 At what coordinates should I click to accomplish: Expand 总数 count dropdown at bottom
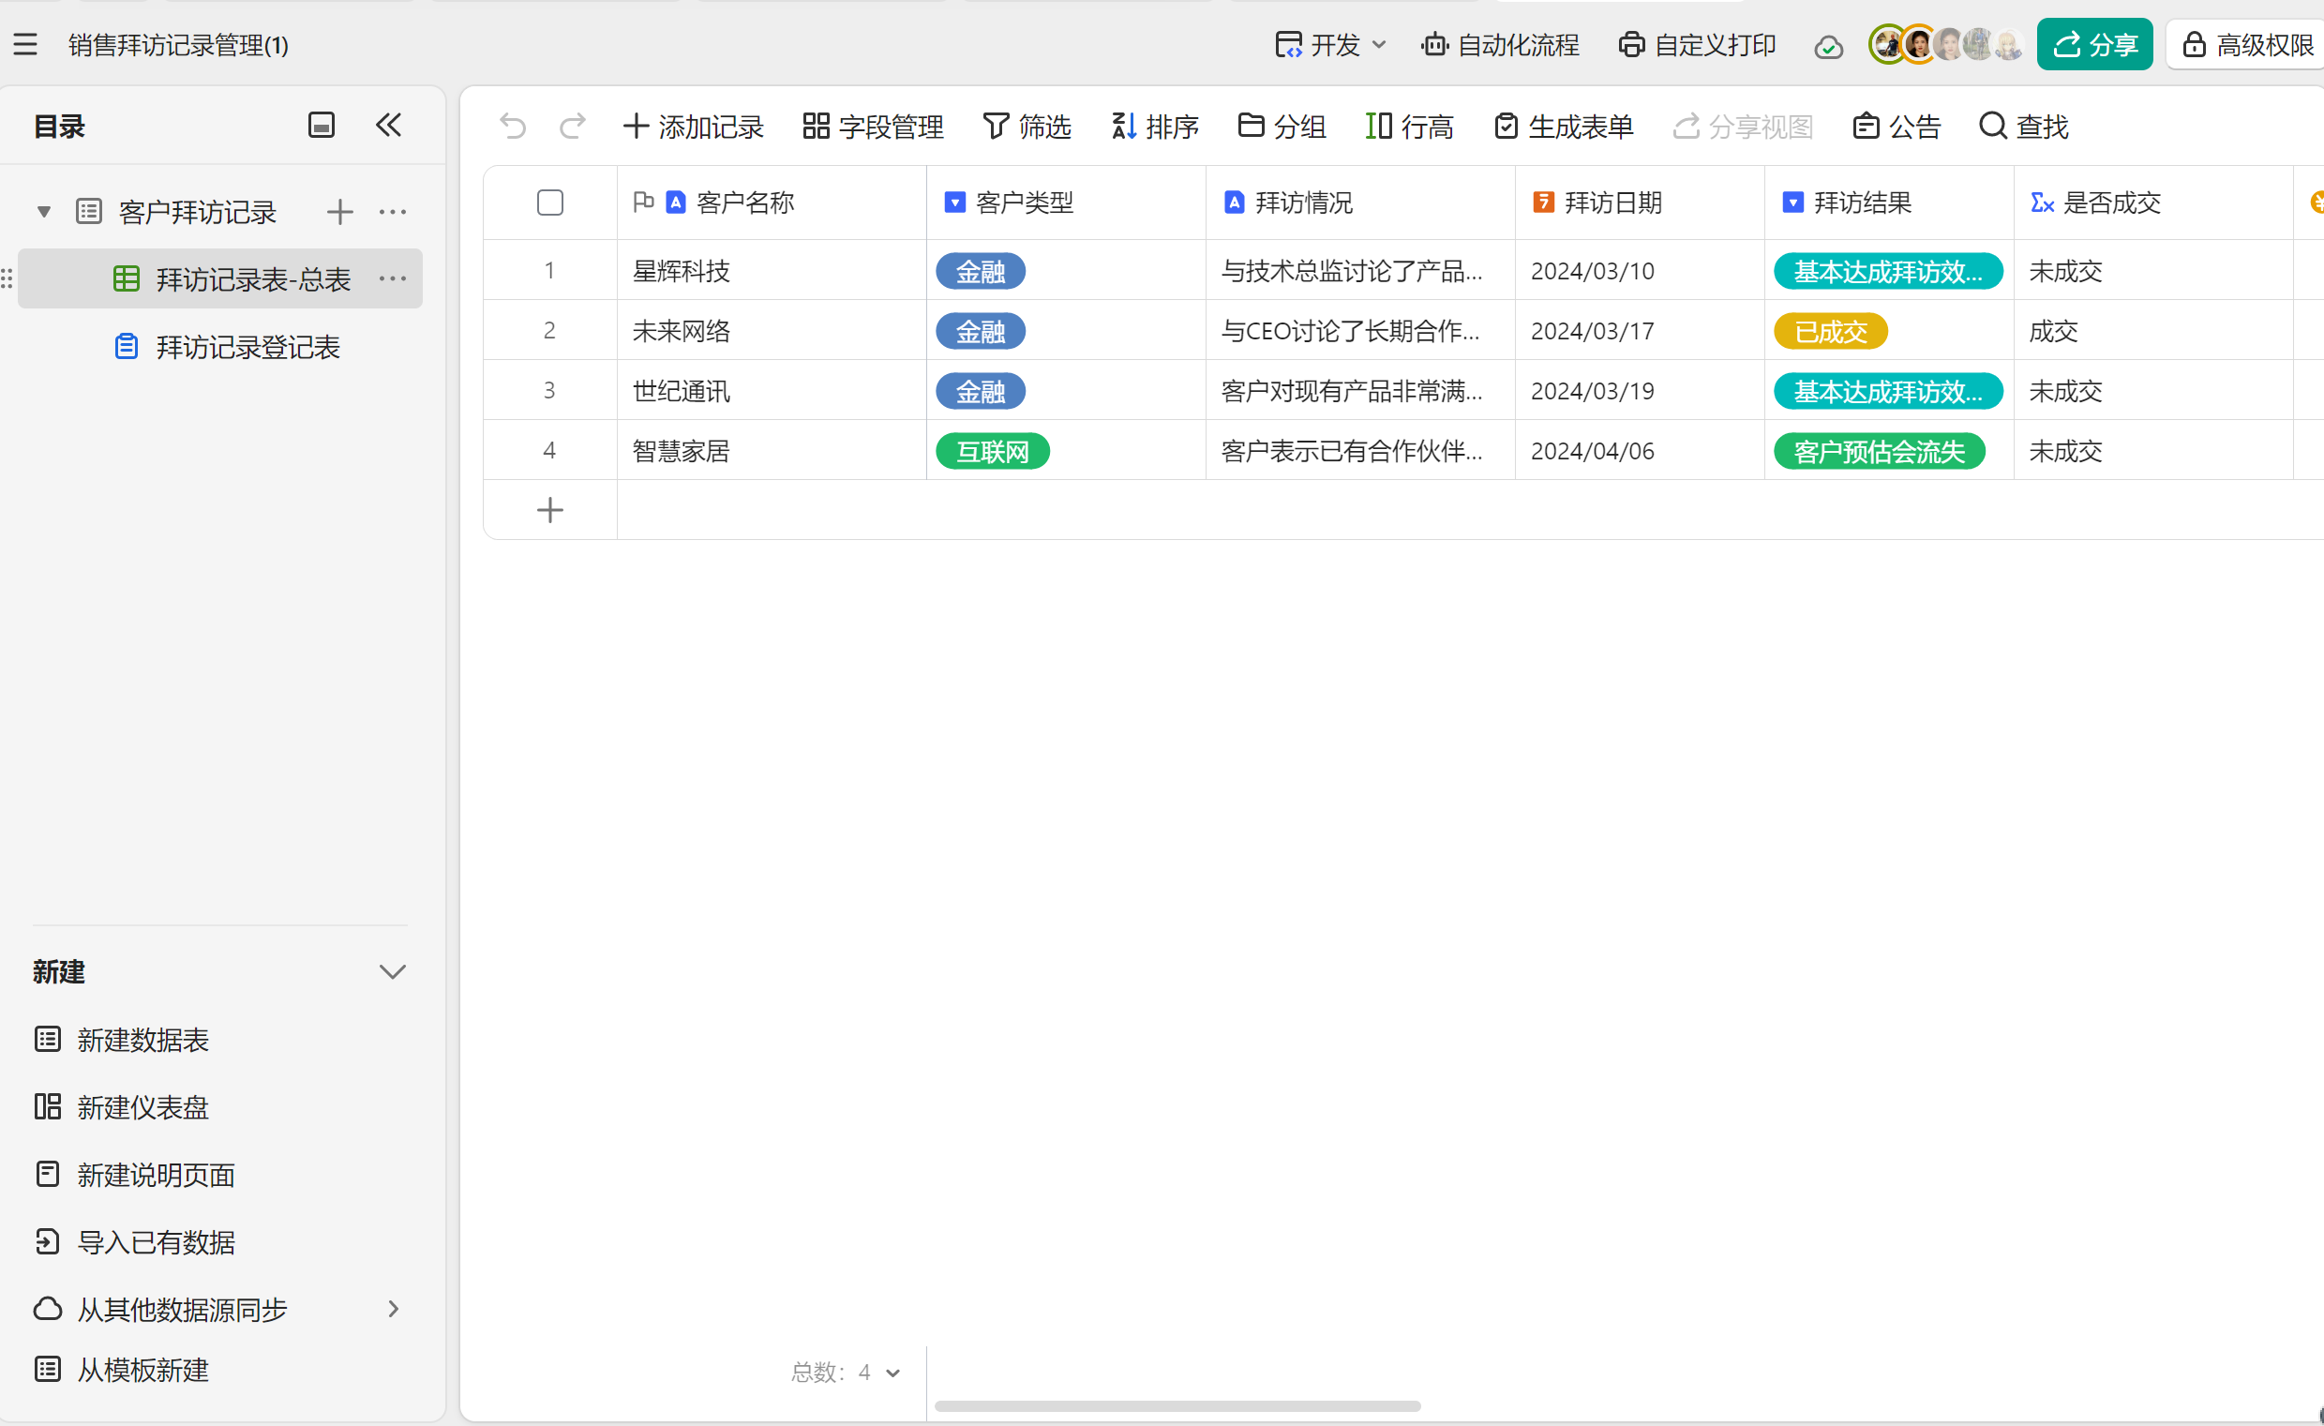tap(892, 1373)
